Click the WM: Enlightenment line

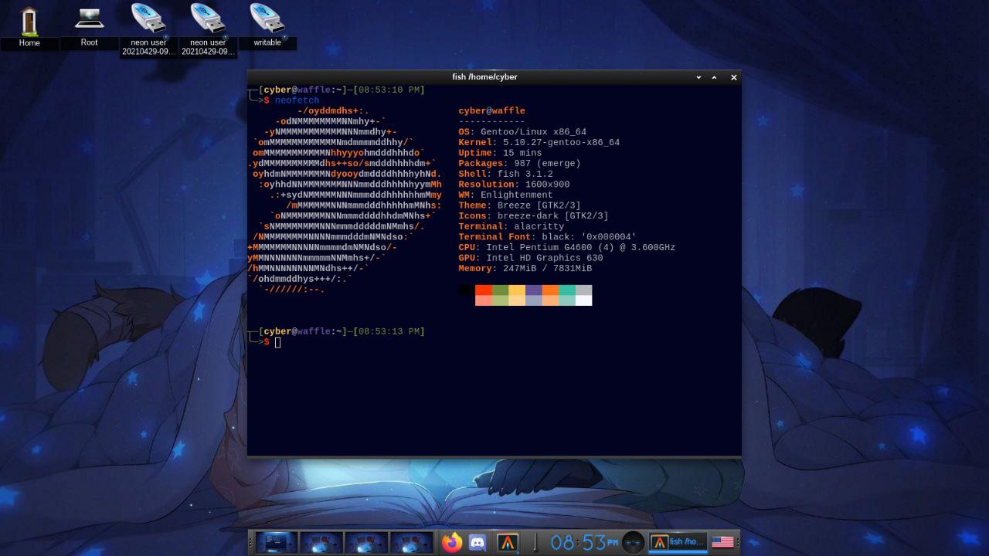pos(505,195)
